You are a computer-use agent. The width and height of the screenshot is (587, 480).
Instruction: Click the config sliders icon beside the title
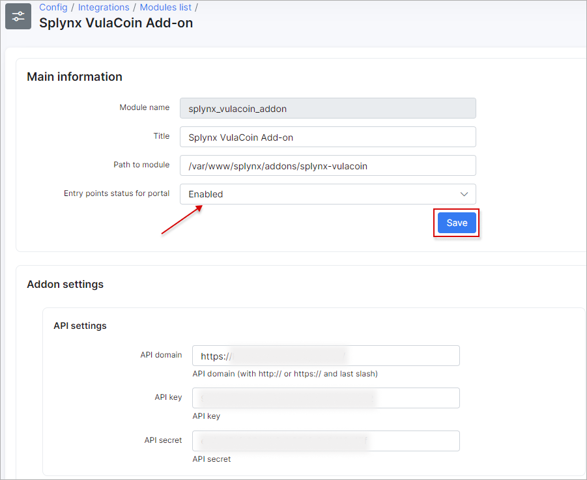(18, 16)
